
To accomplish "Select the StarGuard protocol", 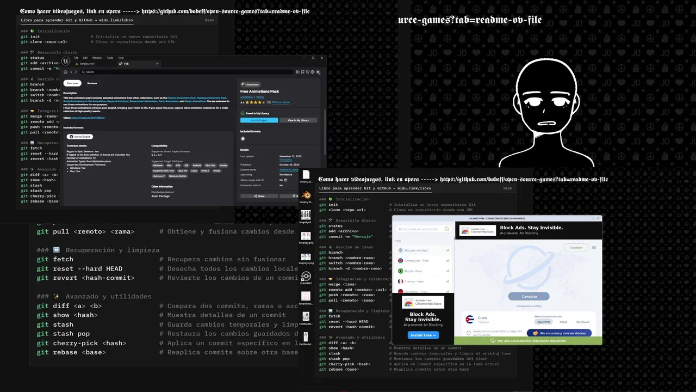I will pyautogui.click(x=583, y=322).
